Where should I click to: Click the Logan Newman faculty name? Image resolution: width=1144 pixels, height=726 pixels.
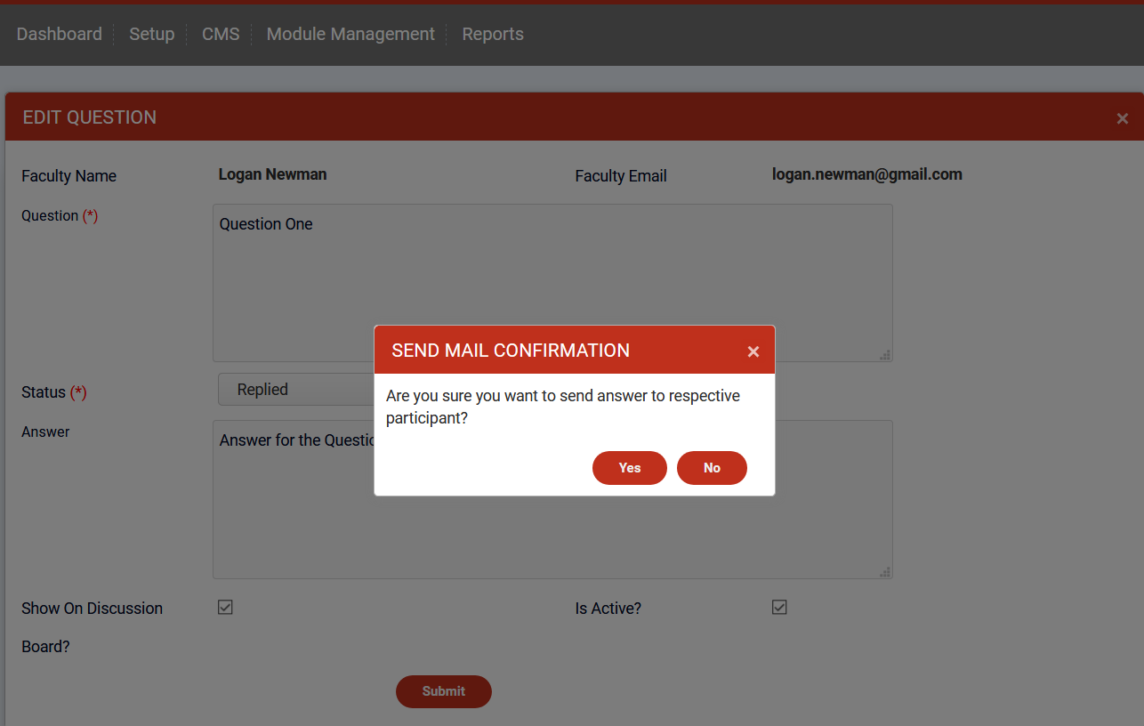click(272, 174)
